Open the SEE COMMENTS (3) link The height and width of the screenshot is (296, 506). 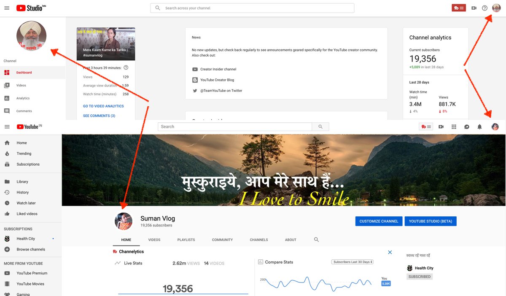coord(99,116)
